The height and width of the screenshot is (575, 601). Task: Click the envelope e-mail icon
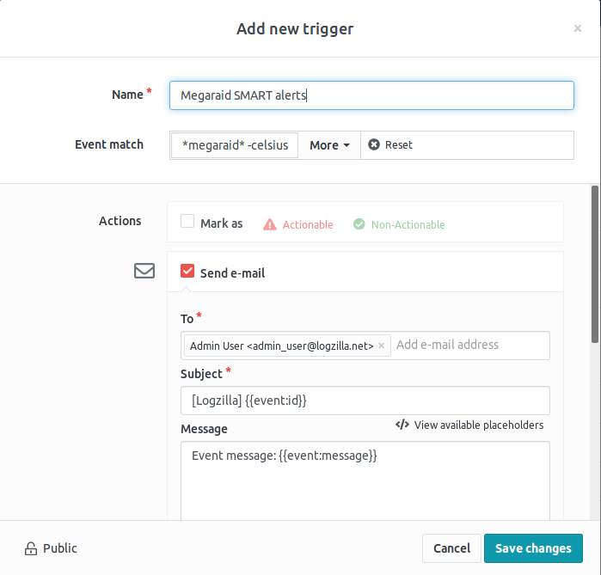point(144,271)
